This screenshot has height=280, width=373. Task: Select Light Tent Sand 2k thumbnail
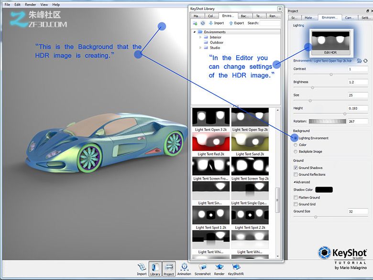click(x=250, y=141)
